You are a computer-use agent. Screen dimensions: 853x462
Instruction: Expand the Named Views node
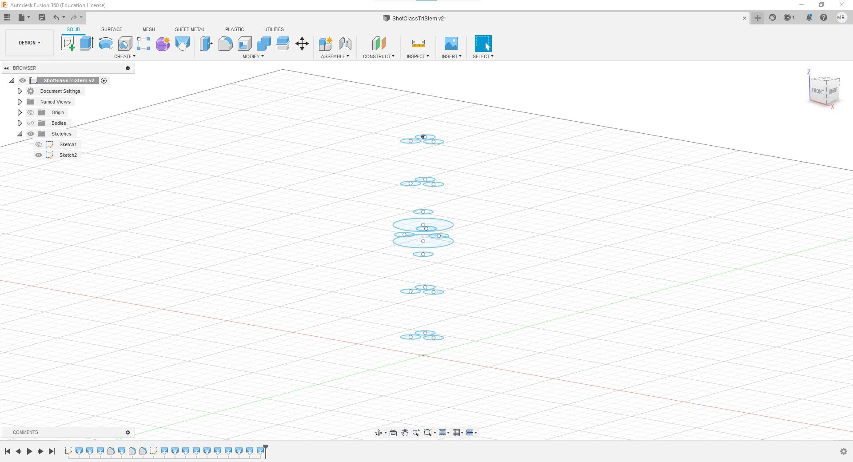[x=20, y=102]
